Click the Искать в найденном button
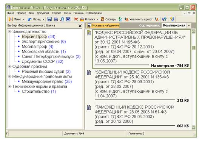 coord(103,25)
